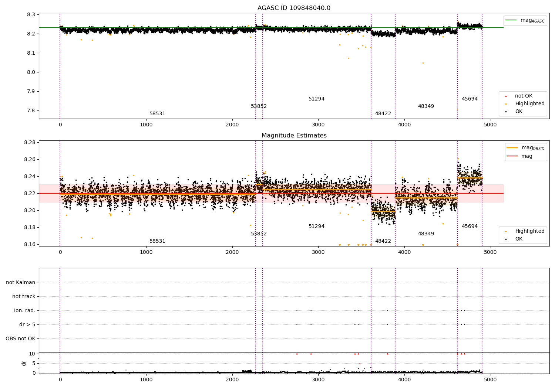Click green line sample in mag AGASC legend

tap(511, 20)
